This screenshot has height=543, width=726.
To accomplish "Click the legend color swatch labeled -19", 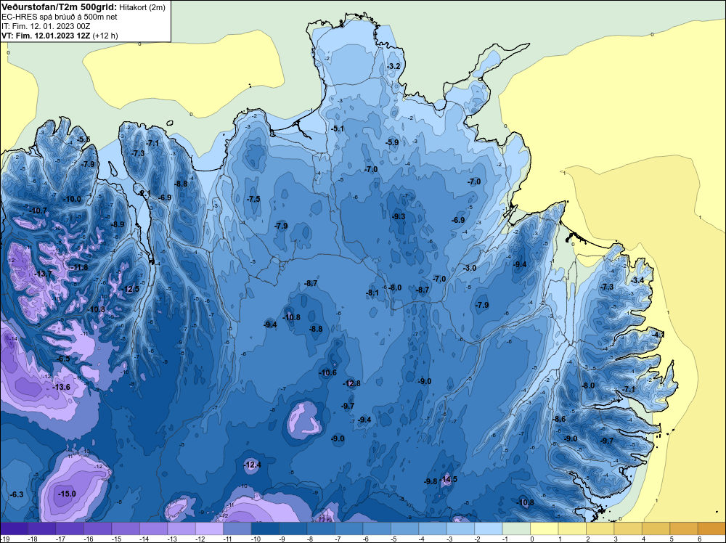I will pyautogui.click(x=14, y=528).
